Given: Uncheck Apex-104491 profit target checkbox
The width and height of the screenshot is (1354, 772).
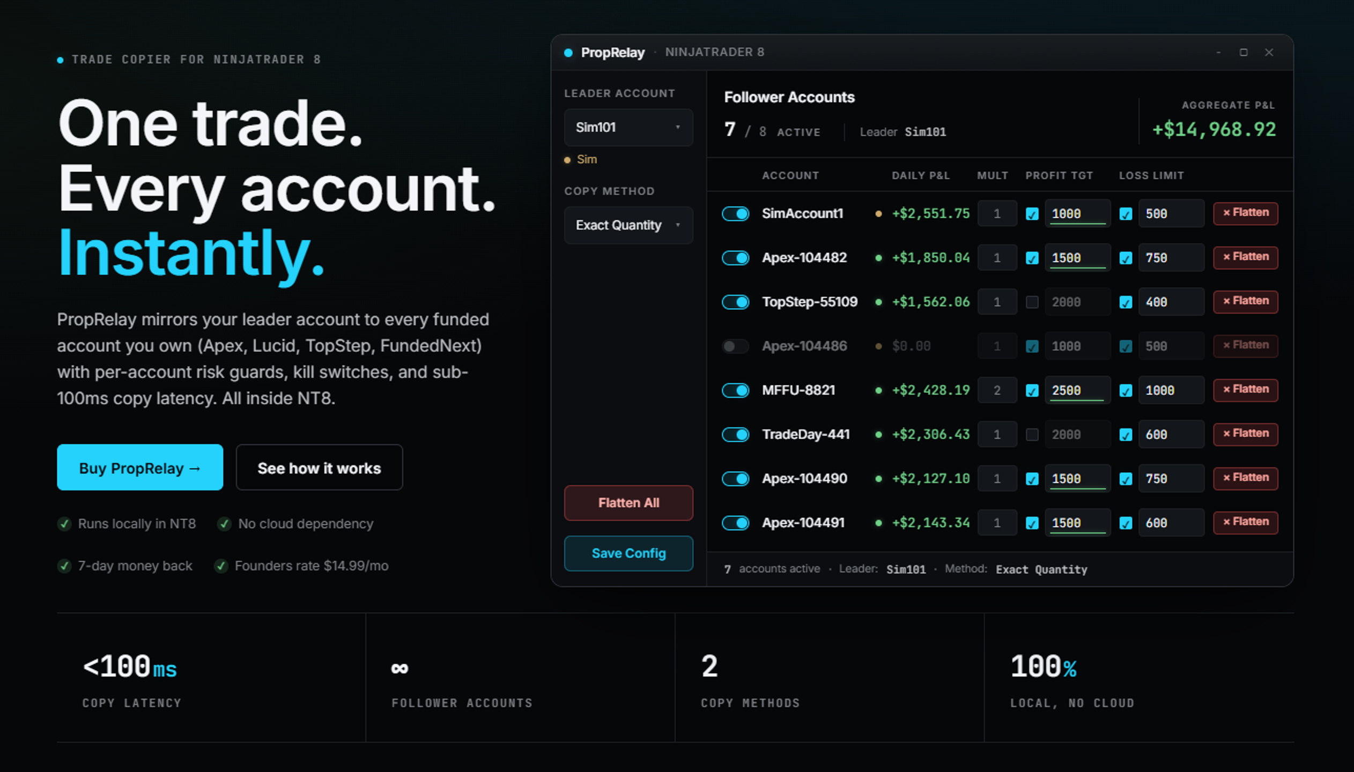Looking at the screenshot, I should click(1032, 523).
